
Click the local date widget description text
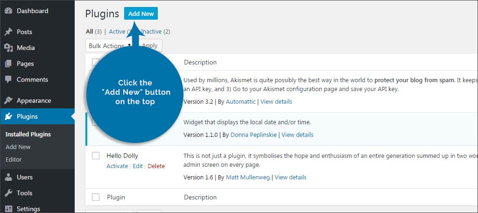pyautogui.click(x=247, y=123)
